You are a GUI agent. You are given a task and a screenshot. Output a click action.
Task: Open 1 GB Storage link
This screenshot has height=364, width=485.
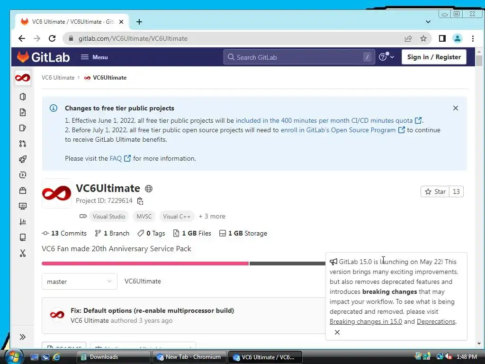(x=243, y=233)
